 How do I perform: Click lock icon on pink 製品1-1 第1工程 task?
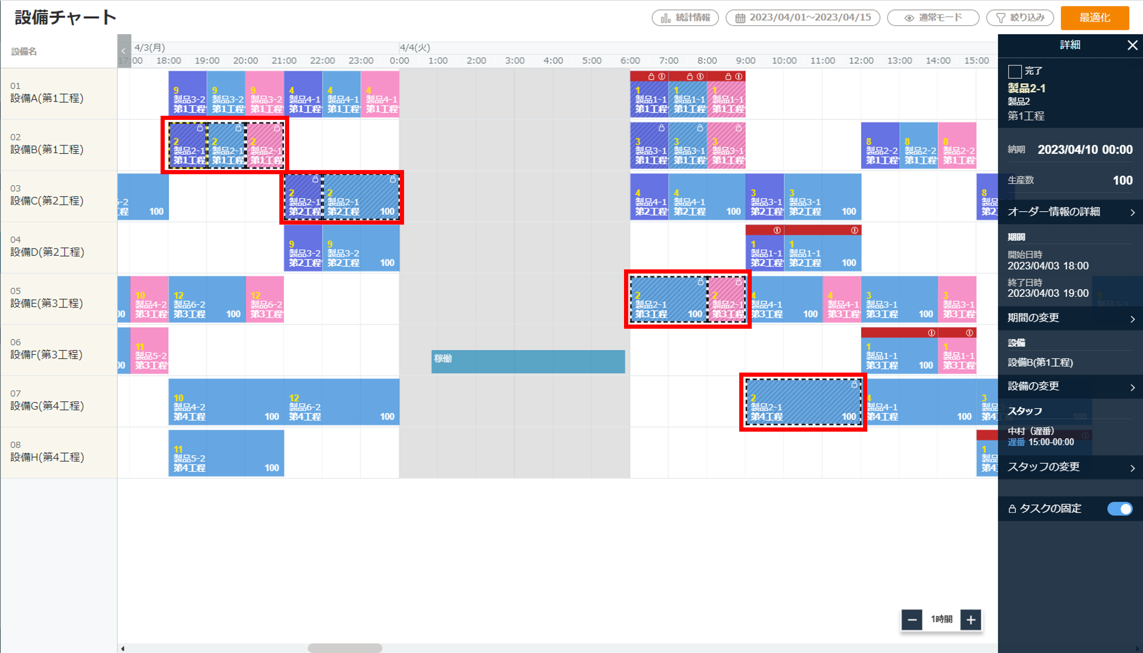click(x=728, y=77)
